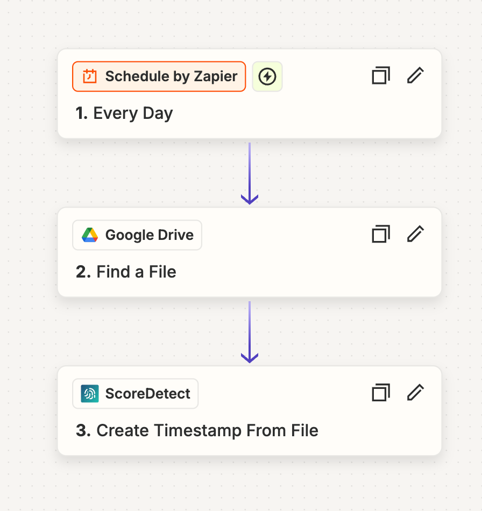The height and width of the screenshot is (511, 482).
Task: Click the ScoreDetect fingerprint logo
Action: coord(90,394)
